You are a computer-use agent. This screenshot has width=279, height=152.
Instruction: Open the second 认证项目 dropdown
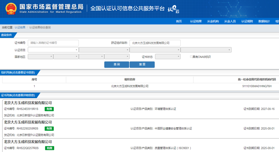pyautogui.click(x=104, y=50)
